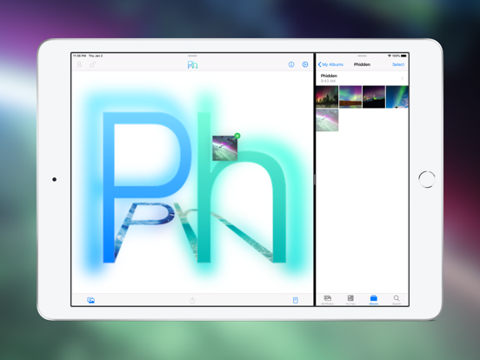The image size is (480, 360).
Task: Click the large Ph artwork on canvas
Action: tap(195, 187)
